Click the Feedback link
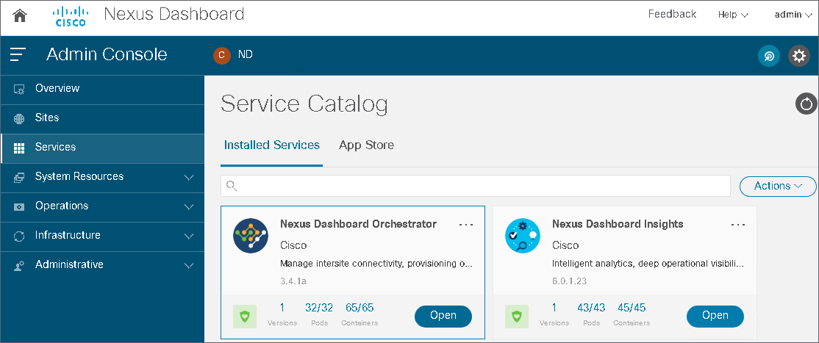The width and height of the screenshot is (819, 343). click(672, 14)
